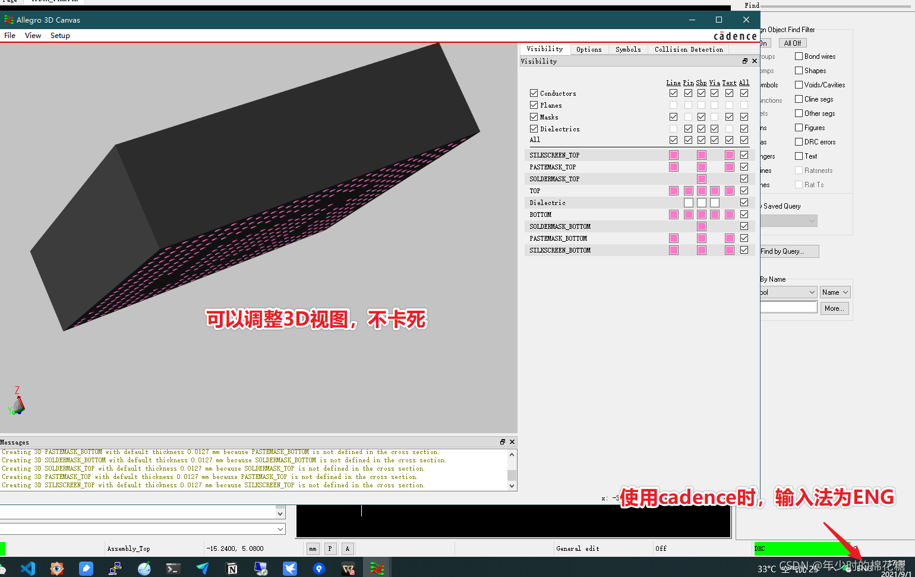Click the All Off button
The height and width of the screenshot is (577, 915).
pyautogui.click(x=792, y=43)
